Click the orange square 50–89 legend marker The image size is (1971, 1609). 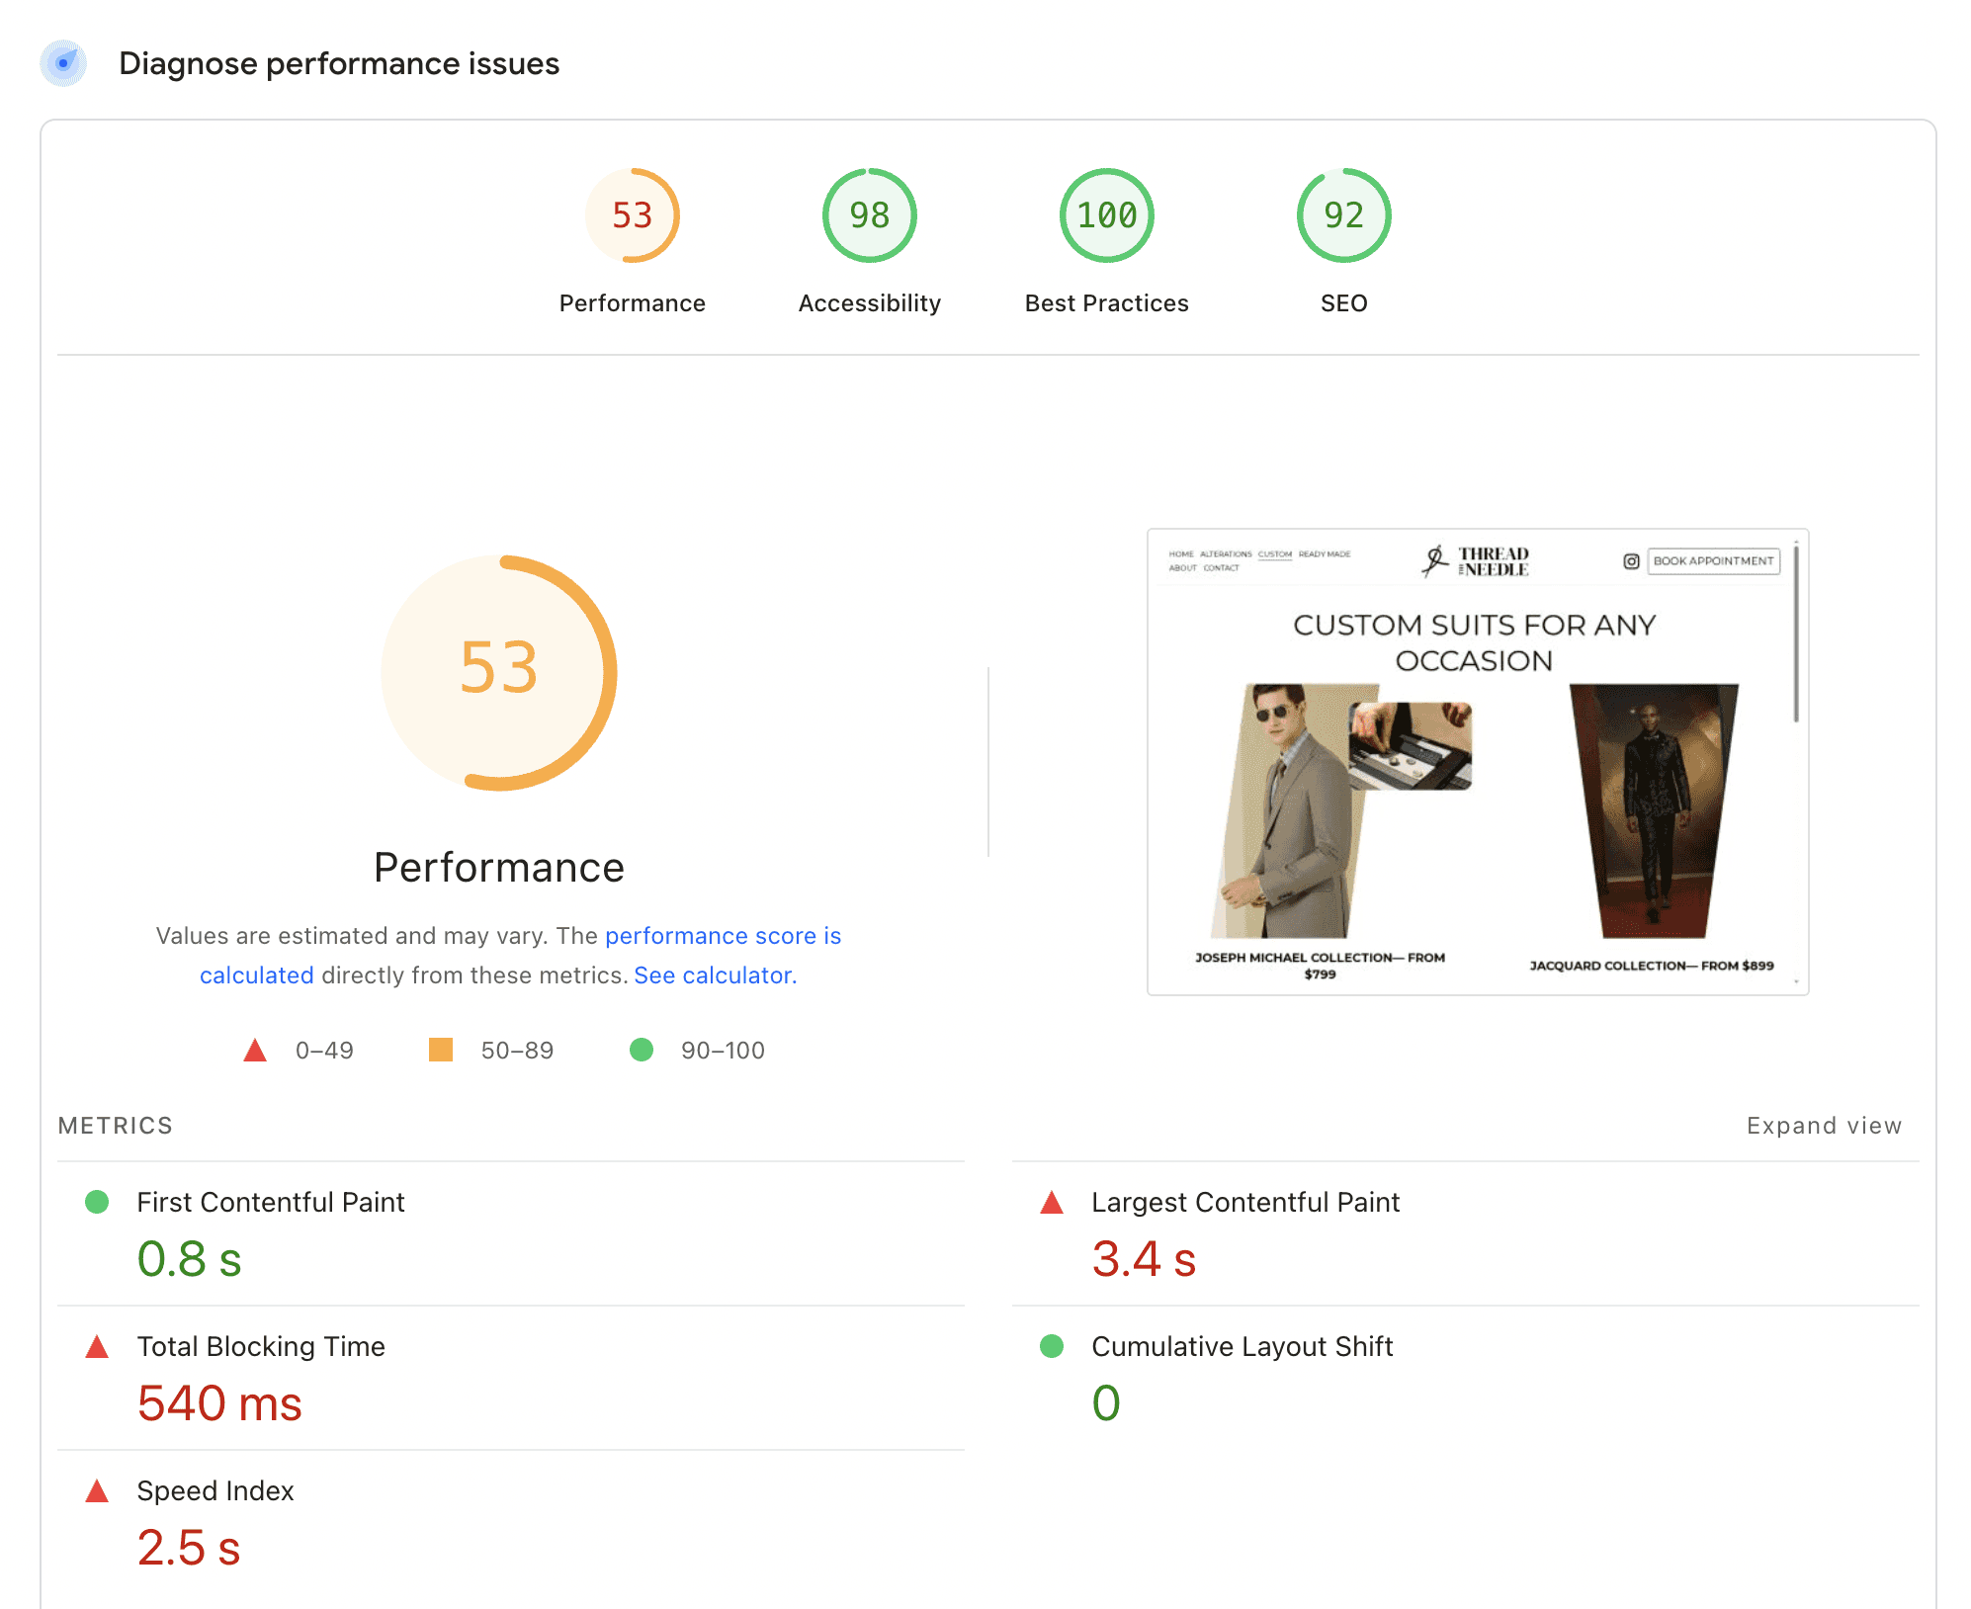click(x=441, y=1050)
